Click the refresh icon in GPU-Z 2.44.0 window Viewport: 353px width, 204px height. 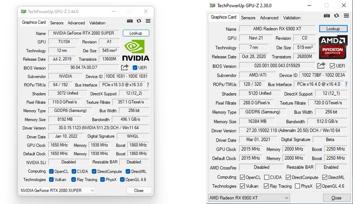139,21
